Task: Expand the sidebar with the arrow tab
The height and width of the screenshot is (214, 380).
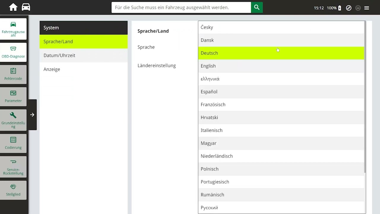Action: pos(32,115)
